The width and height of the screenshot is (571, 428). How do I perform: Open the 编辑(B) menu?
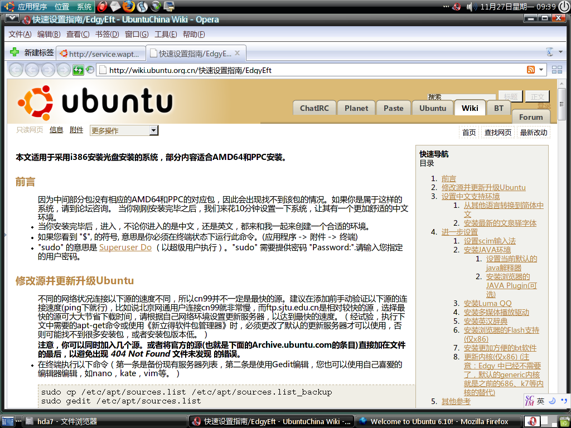(49, 34)
